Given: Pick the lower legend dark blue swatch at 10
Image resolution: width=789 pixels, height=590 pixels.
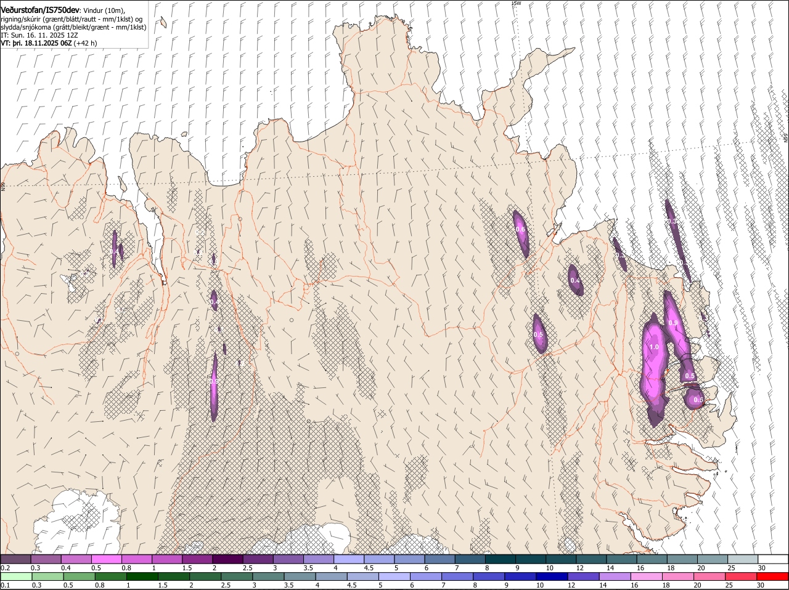Looking at the screenshot, I should pos(552,576).
